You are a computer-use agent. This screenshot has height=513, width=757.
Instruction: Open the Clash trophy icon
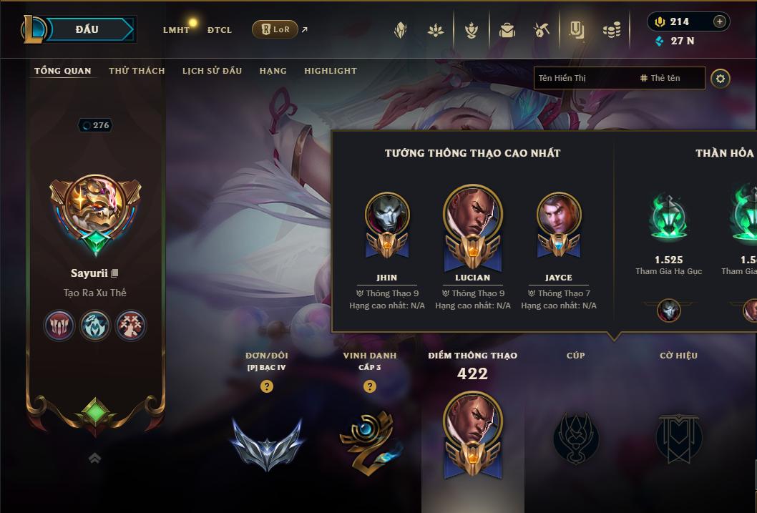(472, 30)
